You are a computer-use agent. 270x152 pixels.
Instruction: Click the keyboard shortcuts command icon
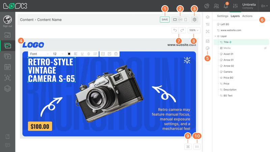coord(188,147)
